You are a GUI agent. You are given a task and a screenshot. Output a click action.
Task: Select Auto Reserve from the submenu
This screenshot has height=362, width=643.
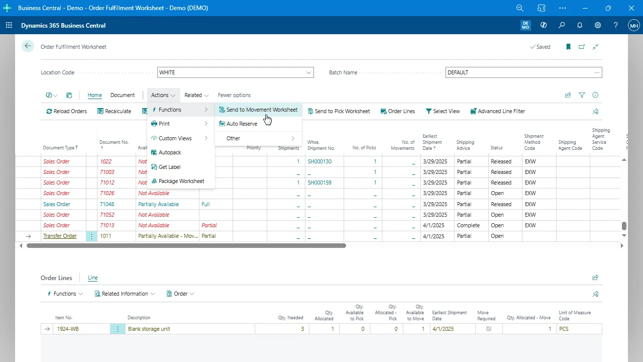pos(241,124)
